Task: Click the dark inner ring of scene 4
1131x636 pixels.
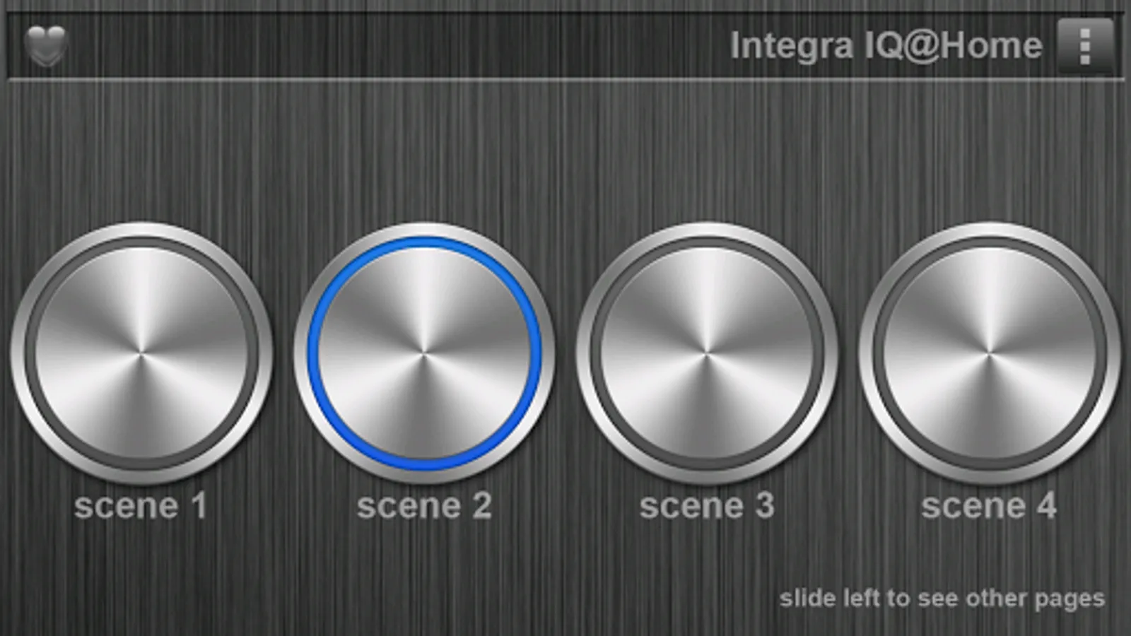Action: coord(990,242)
